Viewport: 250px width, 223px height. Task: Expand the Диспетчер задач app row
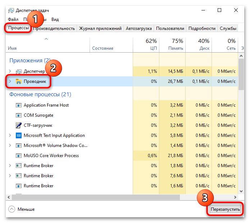click(10, 71)
